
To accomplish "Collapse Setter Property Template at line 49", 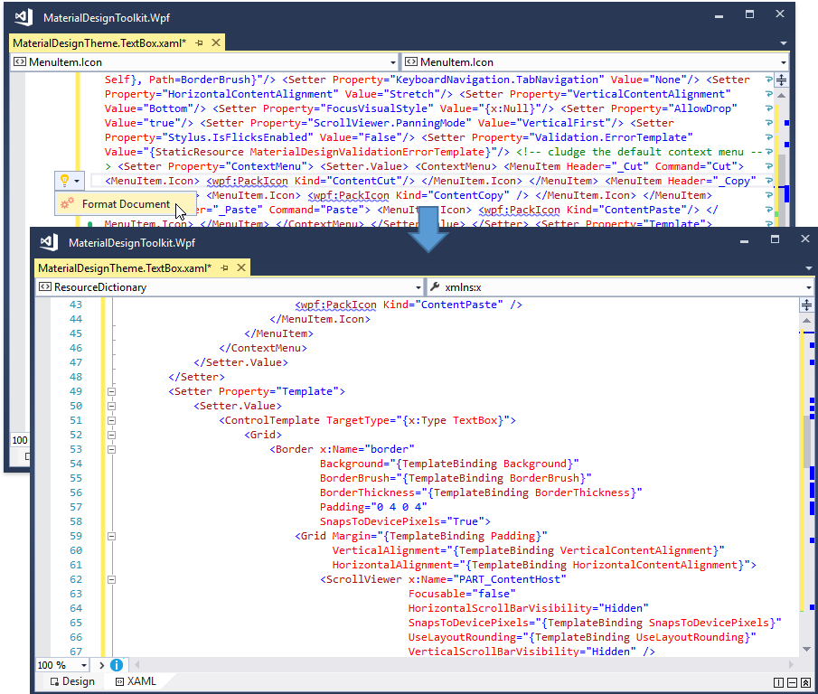I will click(x=112, y=391).
